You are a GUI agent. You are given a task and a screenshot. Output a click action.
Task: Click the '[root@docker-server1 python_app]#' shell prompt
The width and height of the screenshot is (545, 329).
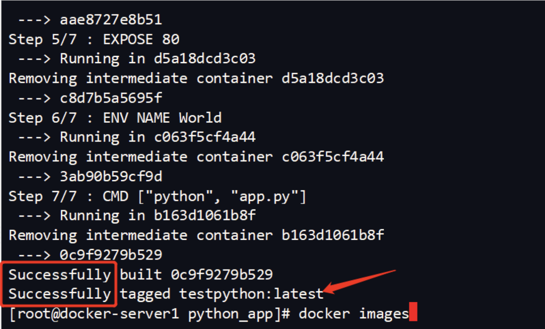pos(150,314)
